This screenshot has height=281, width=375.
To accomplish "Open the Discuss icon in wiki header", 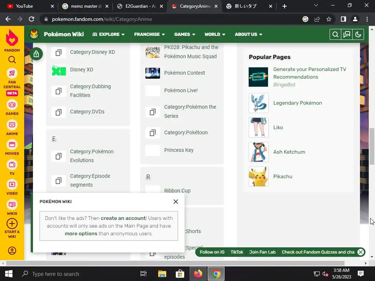I will (347, 34).
